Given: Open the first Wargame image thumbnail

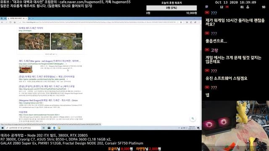Looking at the screenshot, I should click(x=34, y=42).
